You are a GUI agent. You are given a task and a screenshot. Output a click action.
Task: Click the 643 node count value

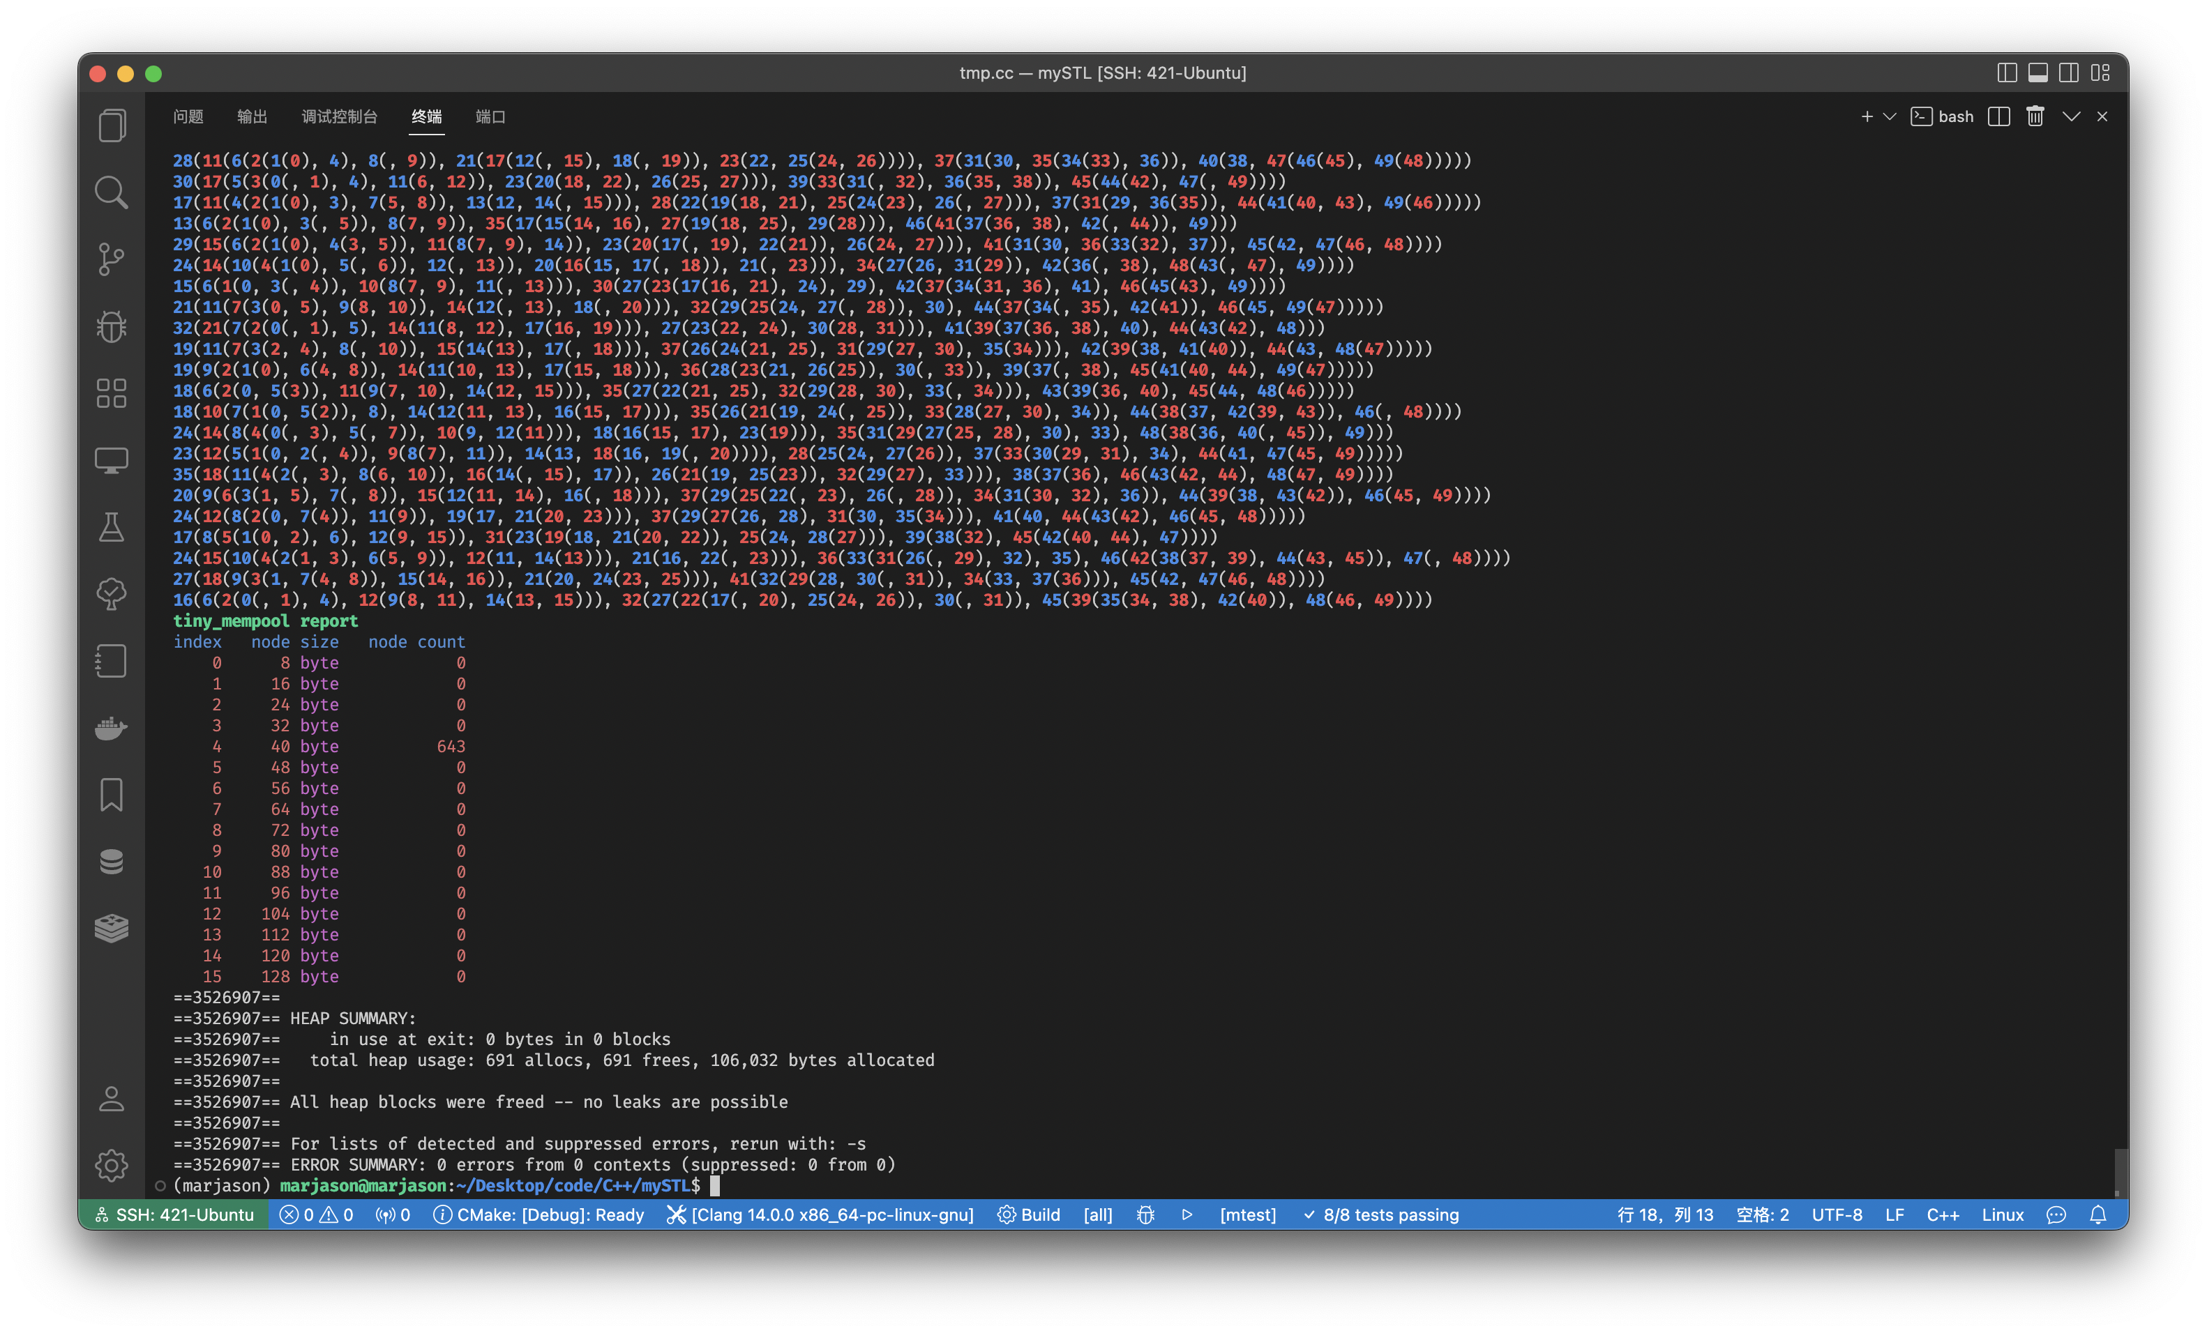[451, 746]
